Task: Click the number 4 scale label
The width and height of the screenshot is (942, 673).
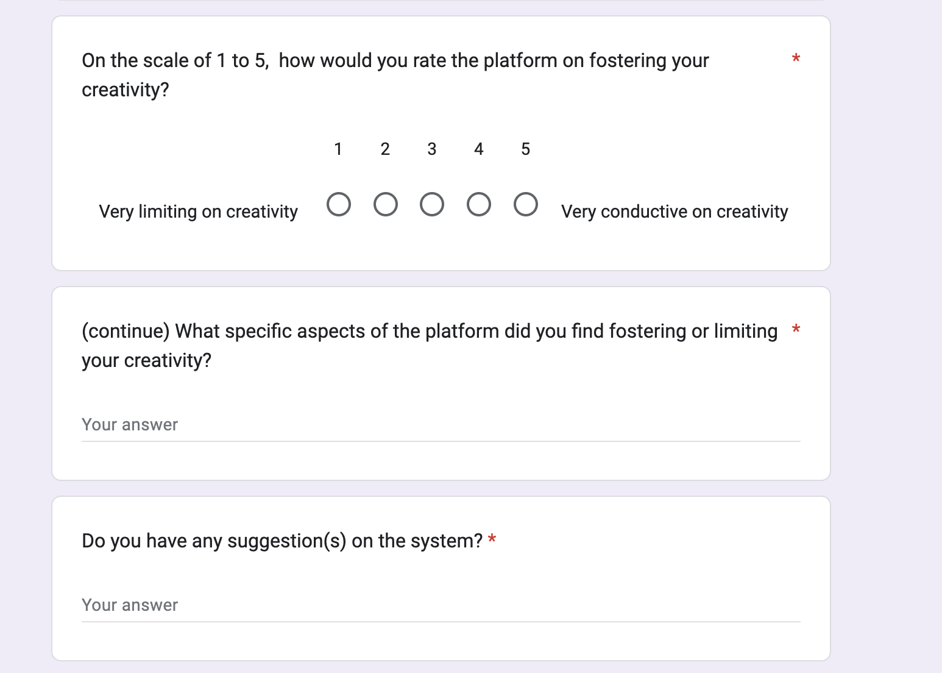Action: point(479,149)
